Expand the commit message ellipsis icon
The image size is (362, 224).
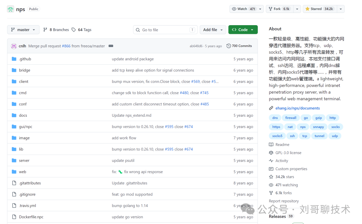[x=111, y=46]
